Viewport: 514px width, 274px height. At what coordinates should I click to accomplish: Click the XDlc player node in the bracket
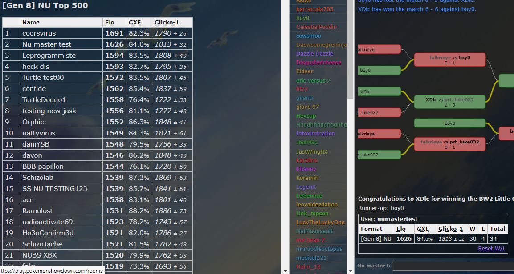[x=379, y=91]
